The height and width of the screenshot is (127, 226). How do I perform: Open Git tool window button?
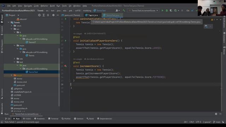click(x=8, y=119)
